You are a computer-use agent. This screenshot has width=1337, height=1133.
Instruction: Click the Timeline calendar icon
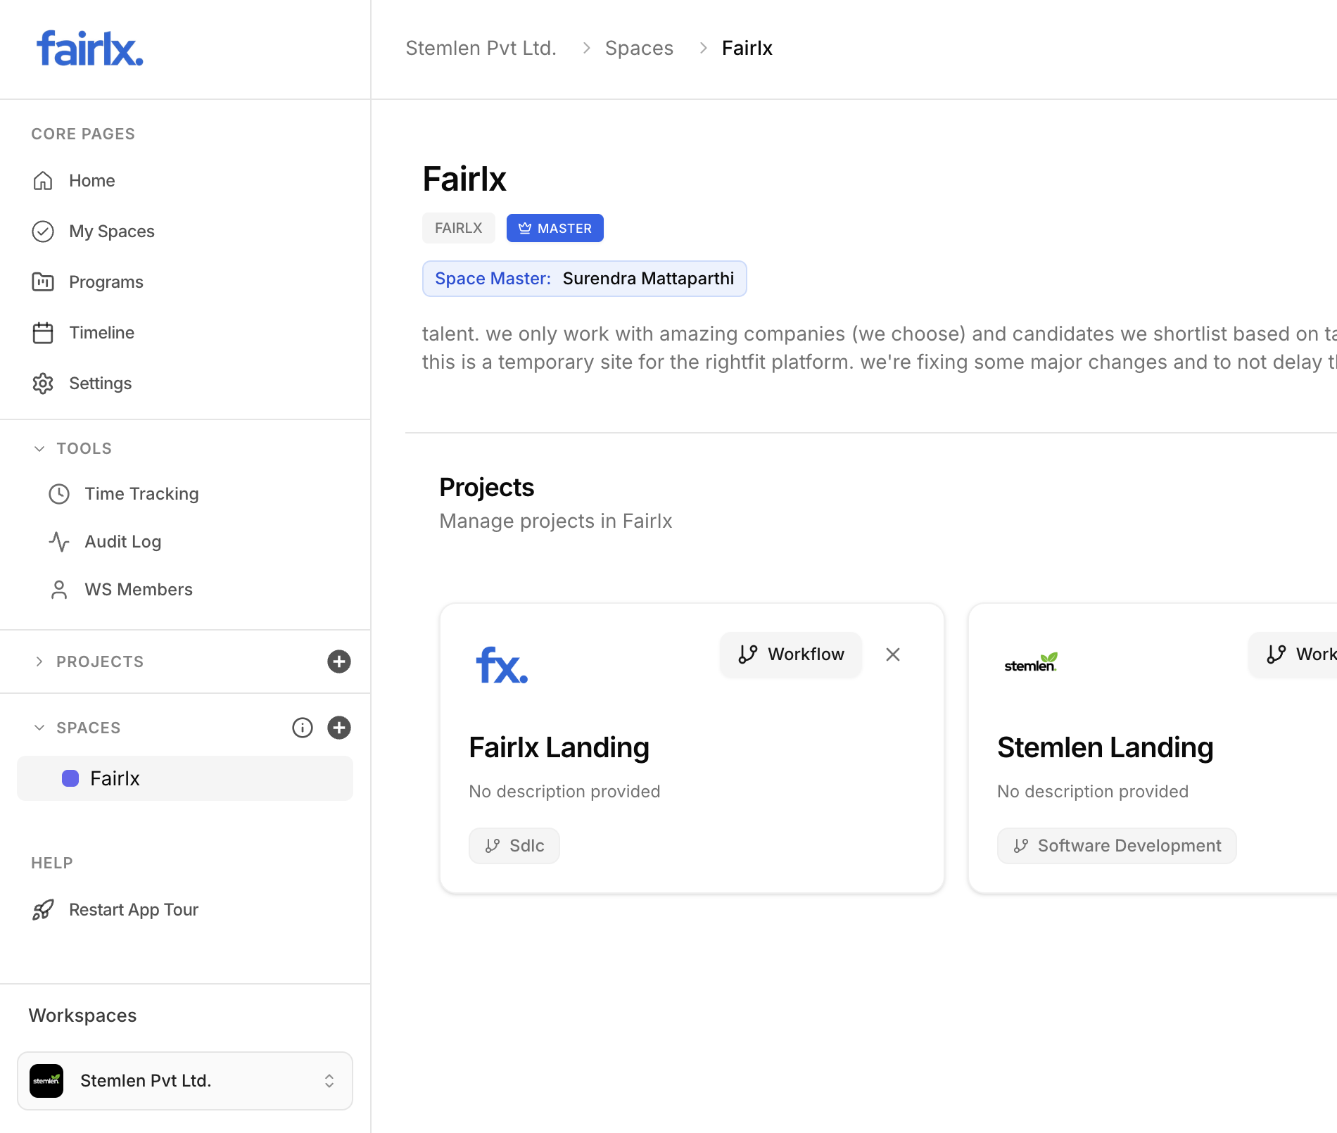[43, 333]
